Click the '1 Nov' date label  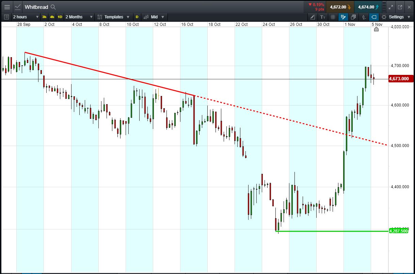(350, 25)
